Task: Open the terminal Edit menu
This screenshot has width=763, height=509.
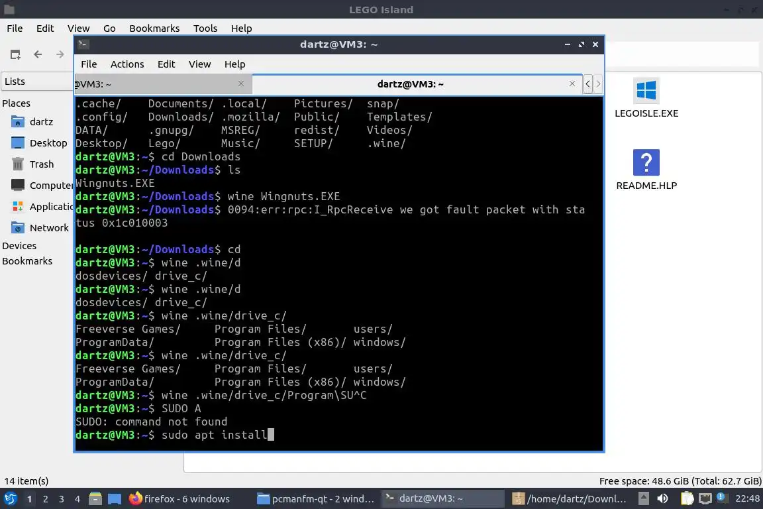Action: point(166,64)
